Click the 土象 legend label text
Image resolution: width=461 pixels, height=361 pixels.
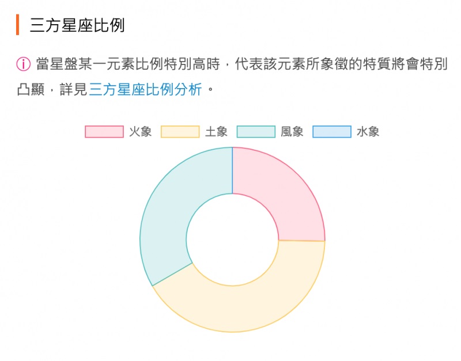(x=216, y=132)
